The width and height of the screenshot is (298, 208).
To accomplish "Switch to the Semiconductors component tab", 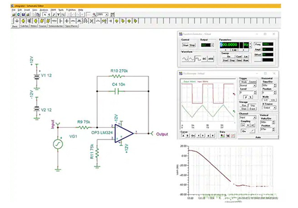I will [x=56, y=26].
